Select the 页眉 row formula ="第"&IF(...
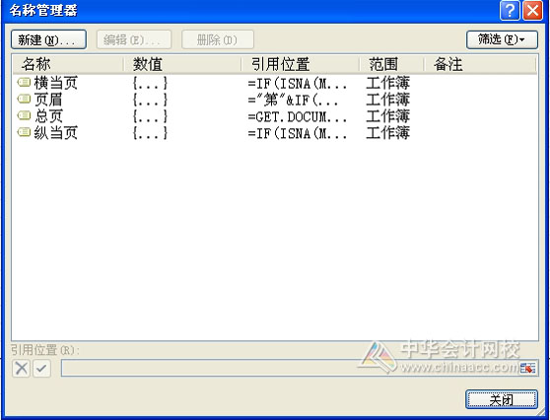Image resolution: width=550 pixels, height=420 pixels. [x=293, y=100]
